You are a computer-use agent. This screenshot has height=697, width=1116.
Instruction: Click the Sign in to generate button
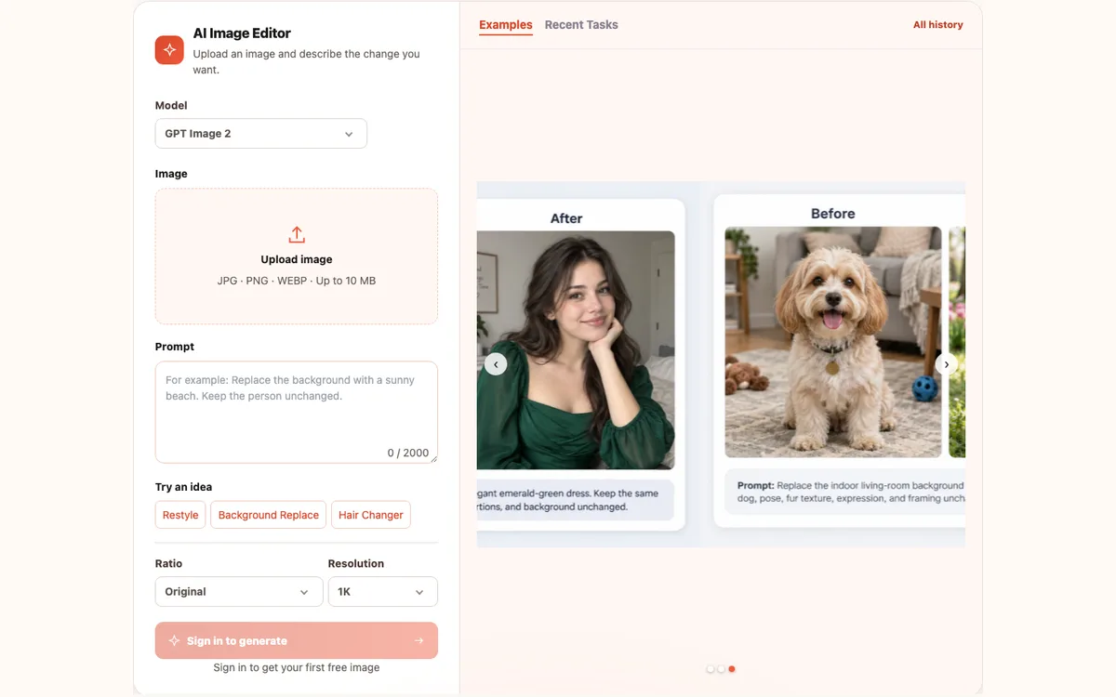point(297,640)
